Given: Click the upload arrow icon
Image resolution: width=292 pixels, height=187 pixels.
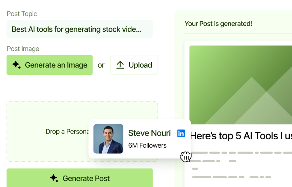Looking at the screenshot, I should pyautogui.click(x=120, y=65).
